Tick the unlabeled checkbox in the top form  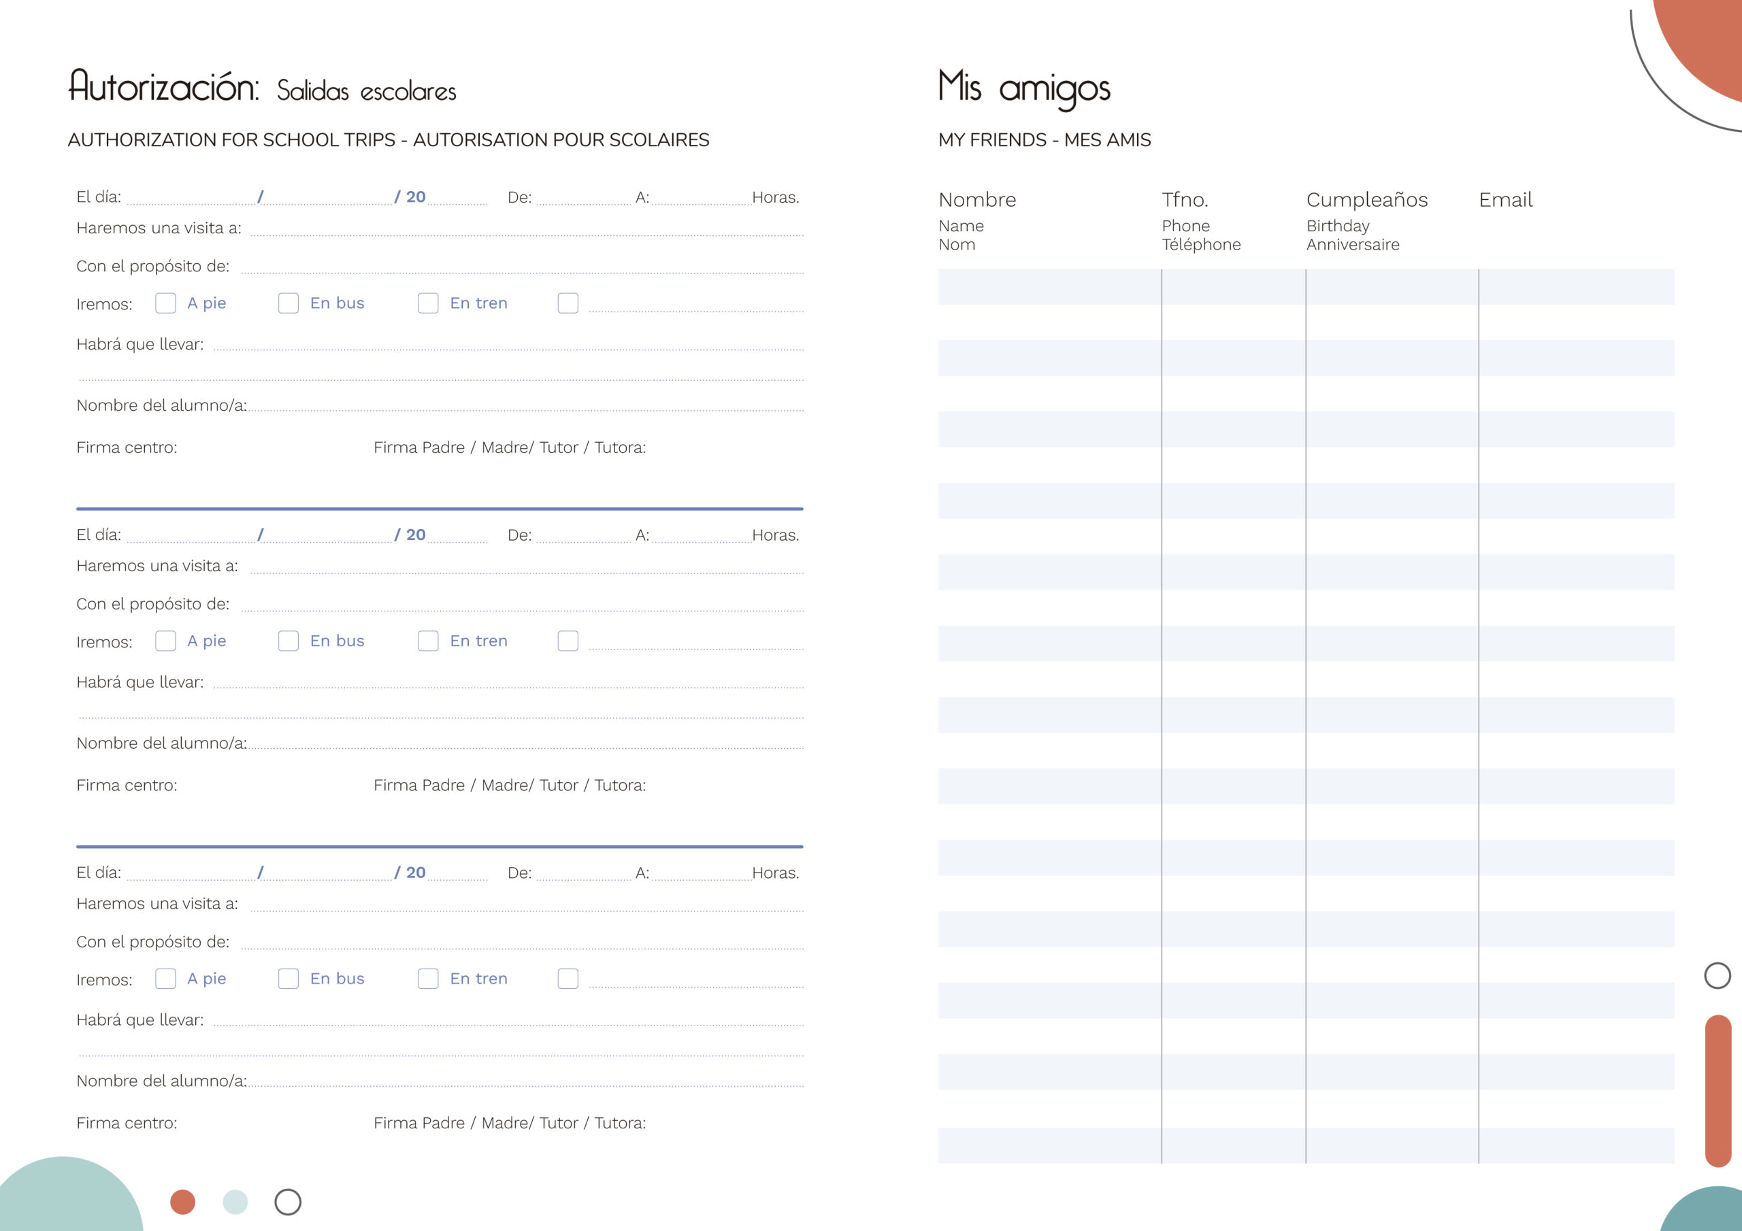click(x=568, y=303)
